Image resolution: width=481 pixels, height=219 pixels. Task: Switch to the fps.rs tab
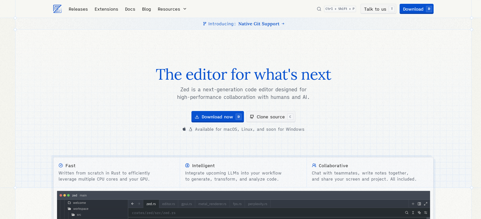[x=237, y=204]
